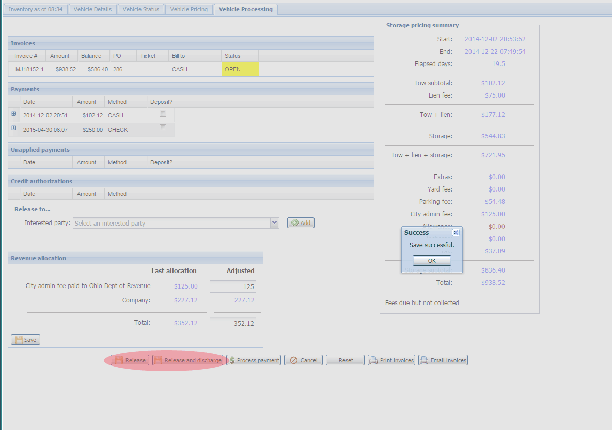Screen dimensions: 612x430
Task: Click the dollar sign Process payment icon
Action: pos(232,360)
